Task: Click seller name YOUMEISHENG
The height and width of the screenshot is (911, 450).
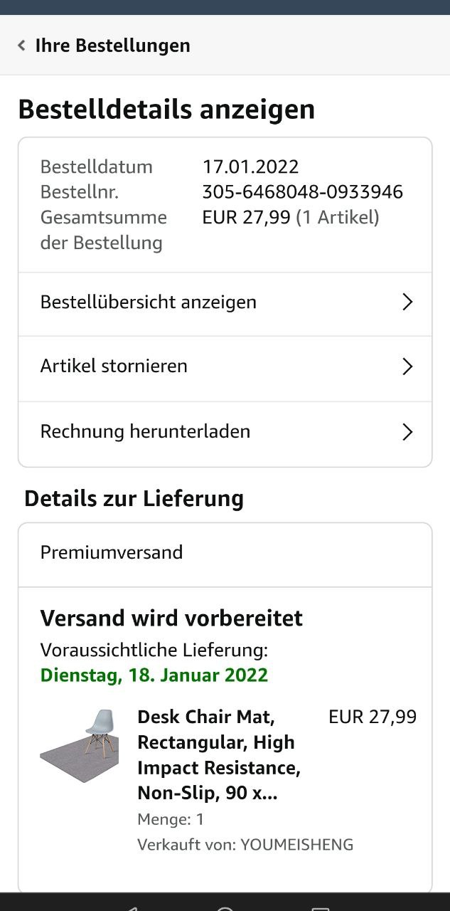Action: [x=296, y=845]
